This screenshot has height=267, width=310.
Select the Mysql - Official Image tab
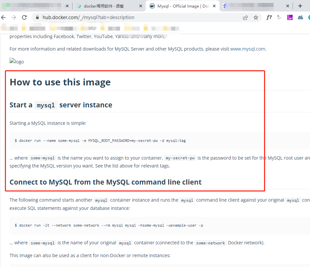[182, 6]
